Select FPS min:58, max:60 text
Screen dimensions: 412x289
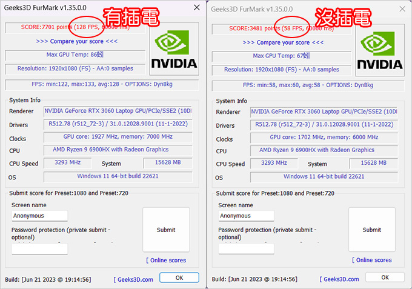308,85
